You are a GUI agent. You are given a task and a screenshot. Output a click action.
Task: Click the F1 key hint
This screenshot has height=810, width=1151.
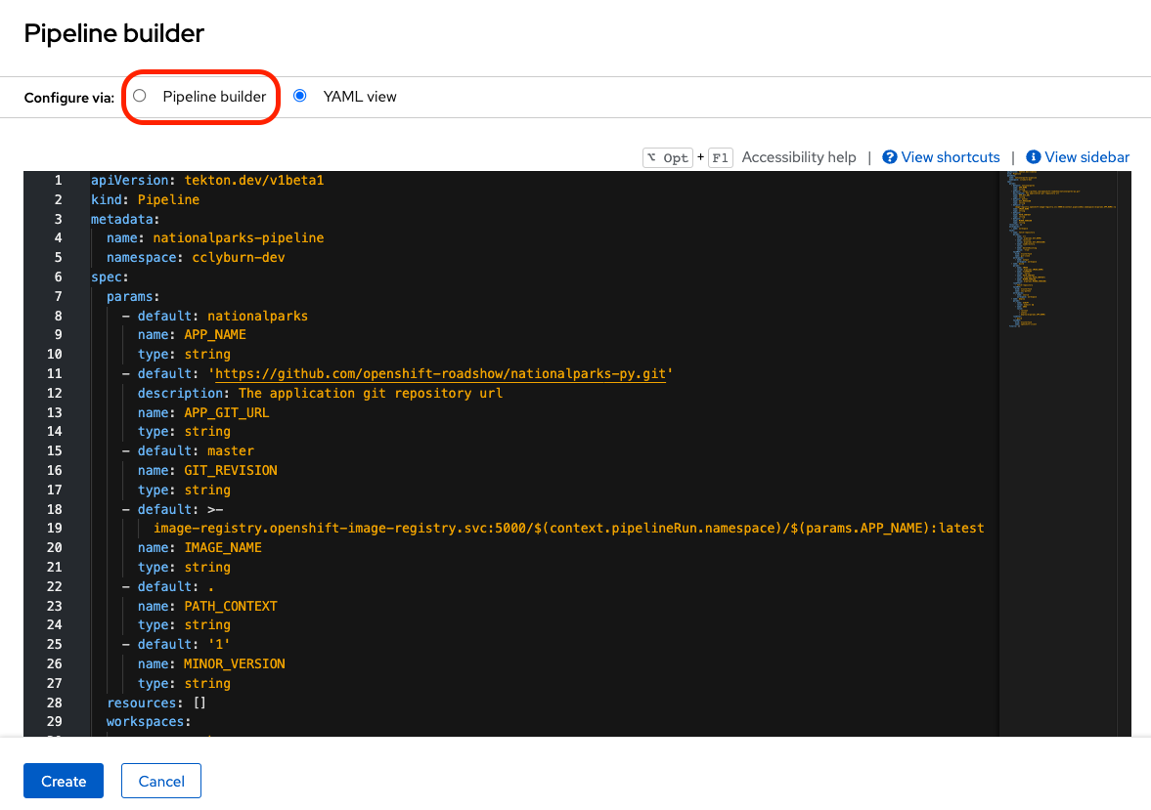point(720,157)
